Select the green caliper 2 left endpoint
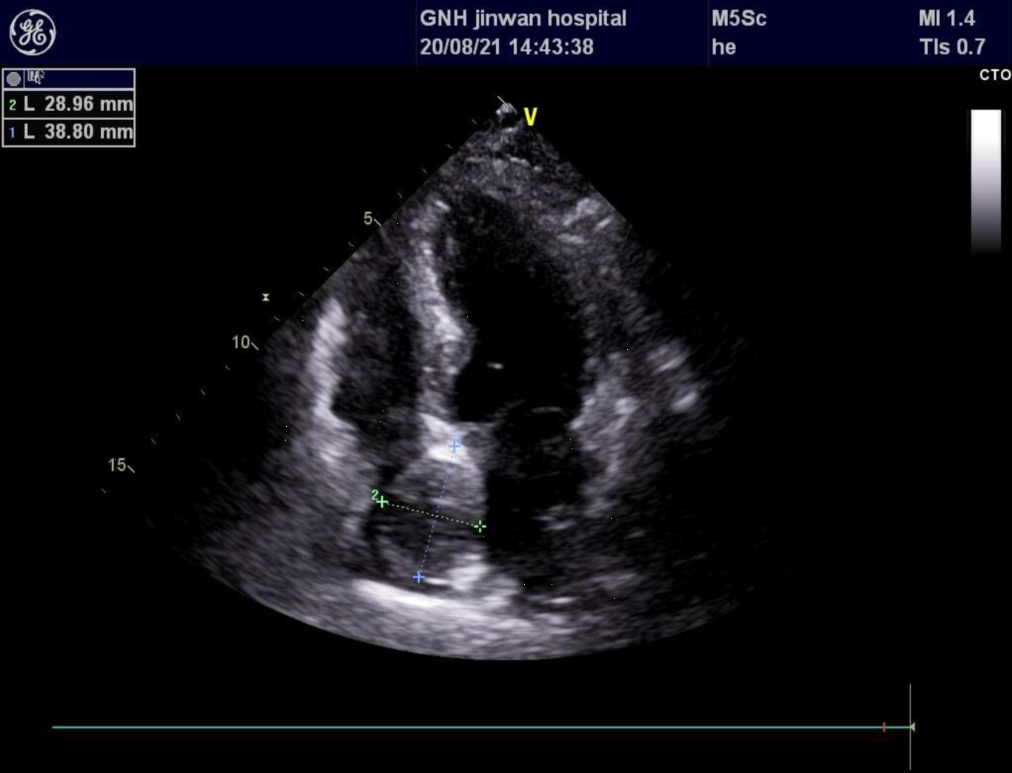This screenshot has width=1012, height=773. pos(382,502)
